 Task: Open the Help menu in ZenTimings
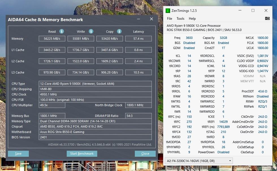(192, 19)
